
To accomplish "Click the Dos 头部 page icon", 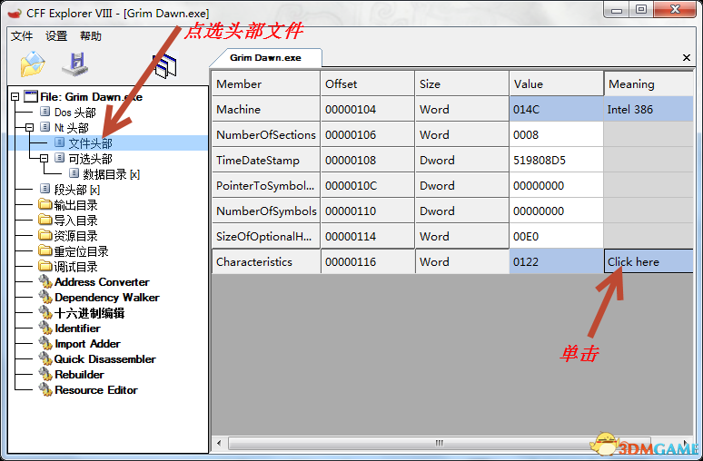I will 45,111.
